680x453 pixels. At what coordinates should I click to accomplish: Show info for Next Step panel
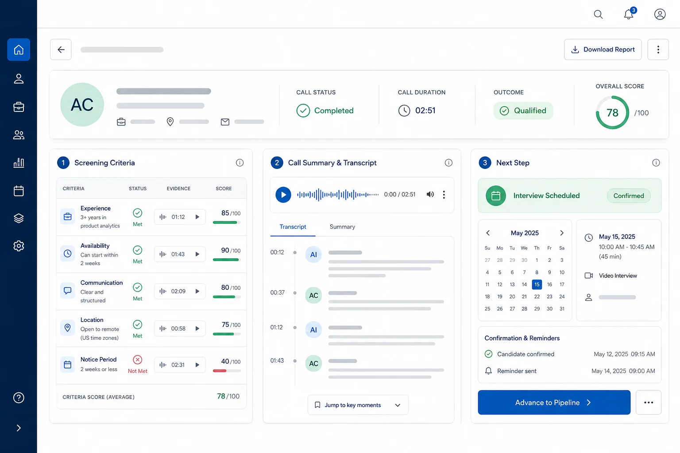(x=656, y=163)
